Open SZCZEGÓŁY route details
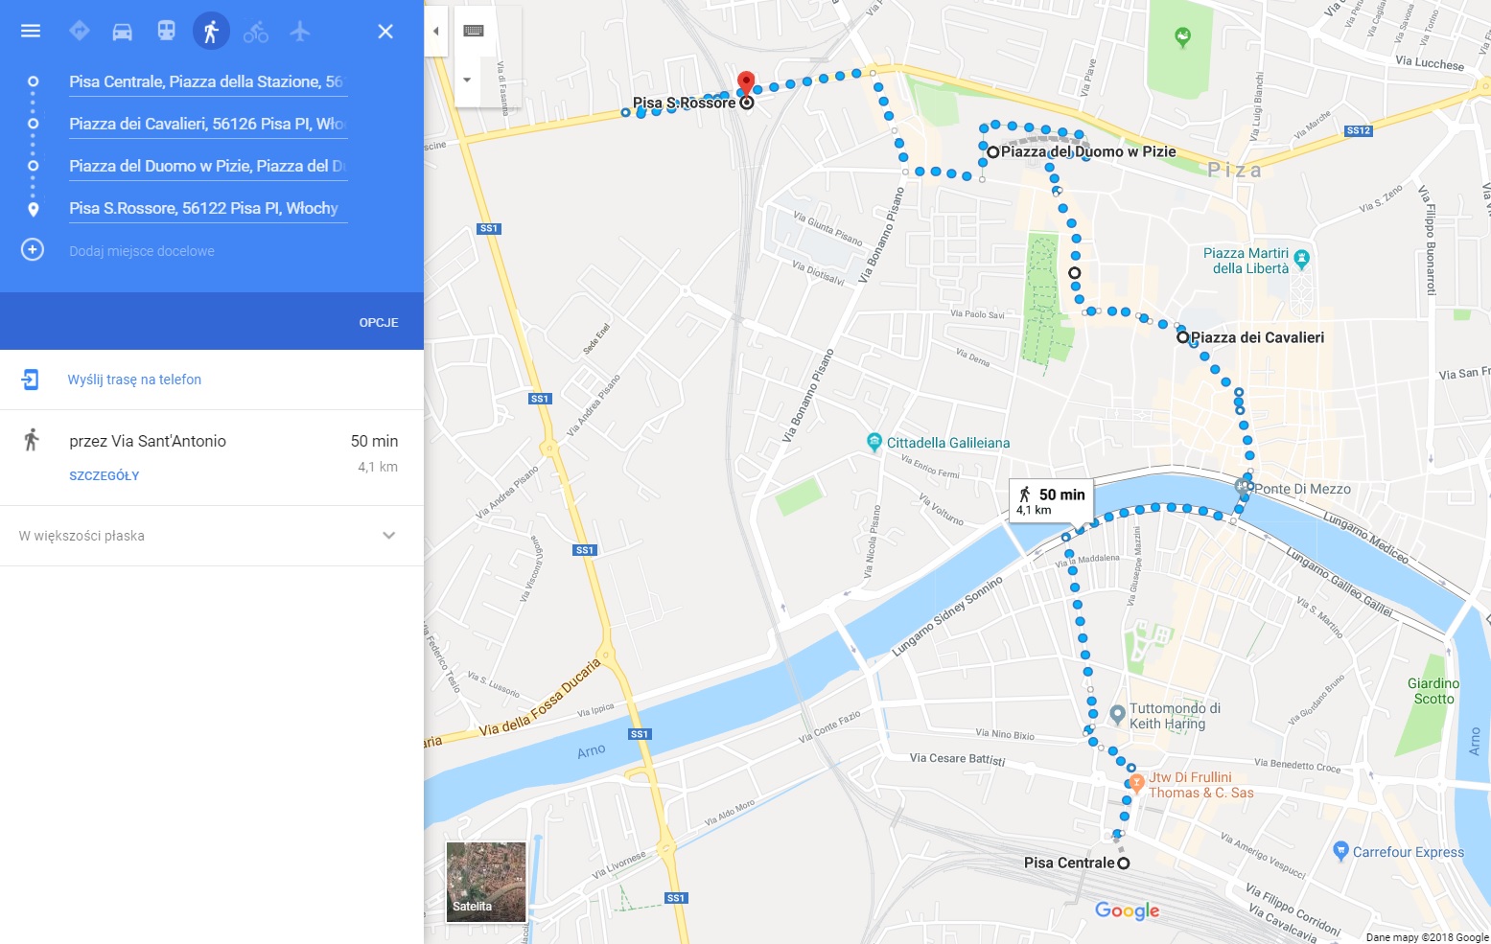 (105, 475)
